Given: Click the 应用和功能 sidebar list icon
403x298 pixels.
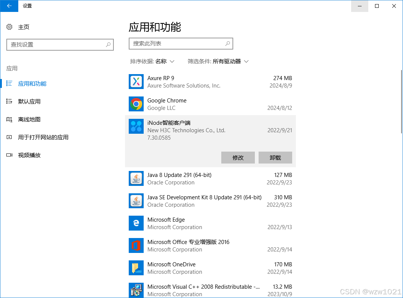Looking at the screenshot, I should point(9,83).
